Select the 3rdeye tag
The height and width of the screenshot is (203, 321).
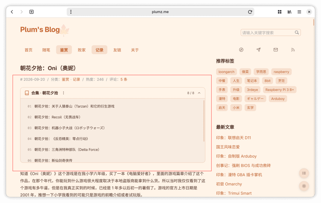click(x=252, y=90)
